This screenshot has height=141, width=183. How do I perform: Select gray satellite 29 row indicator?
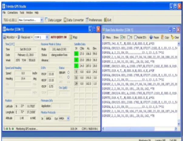point(76,84)
